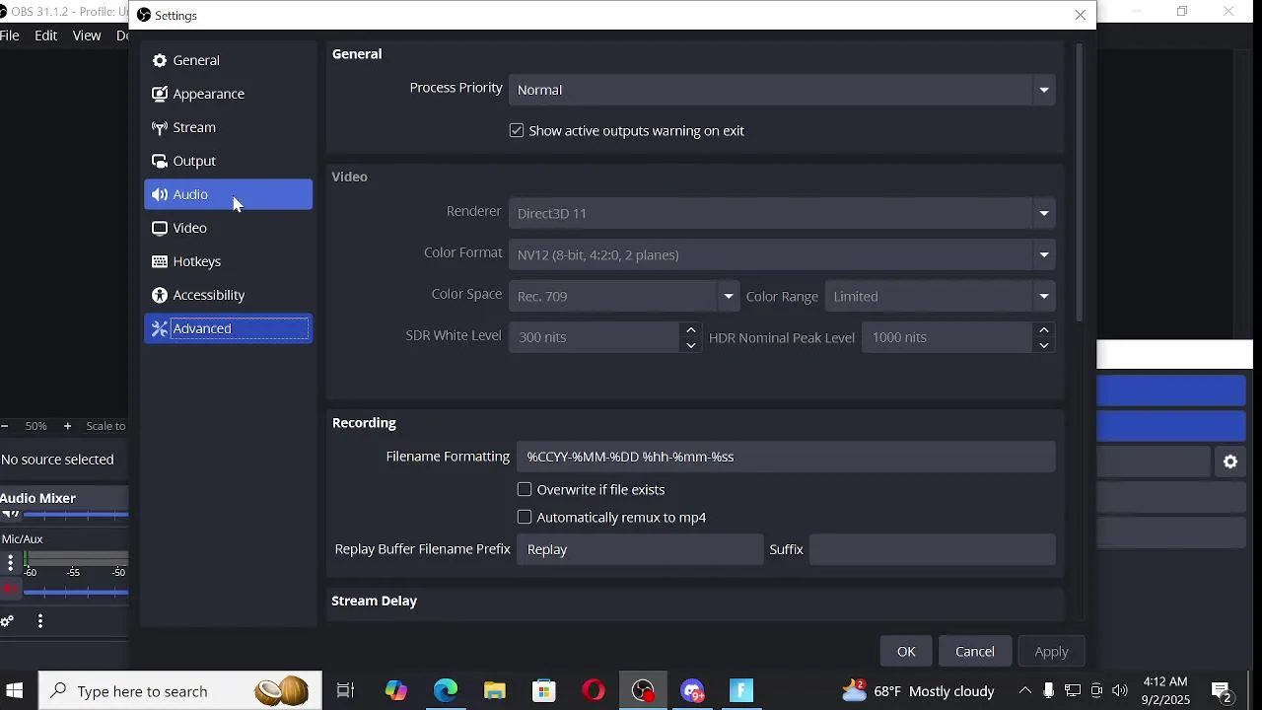This screenshot has width=1262, height=710.
Task: Open the Renderer Direct3D 11 dropdown
Action: pyautogui.click(x=782, y=213)
